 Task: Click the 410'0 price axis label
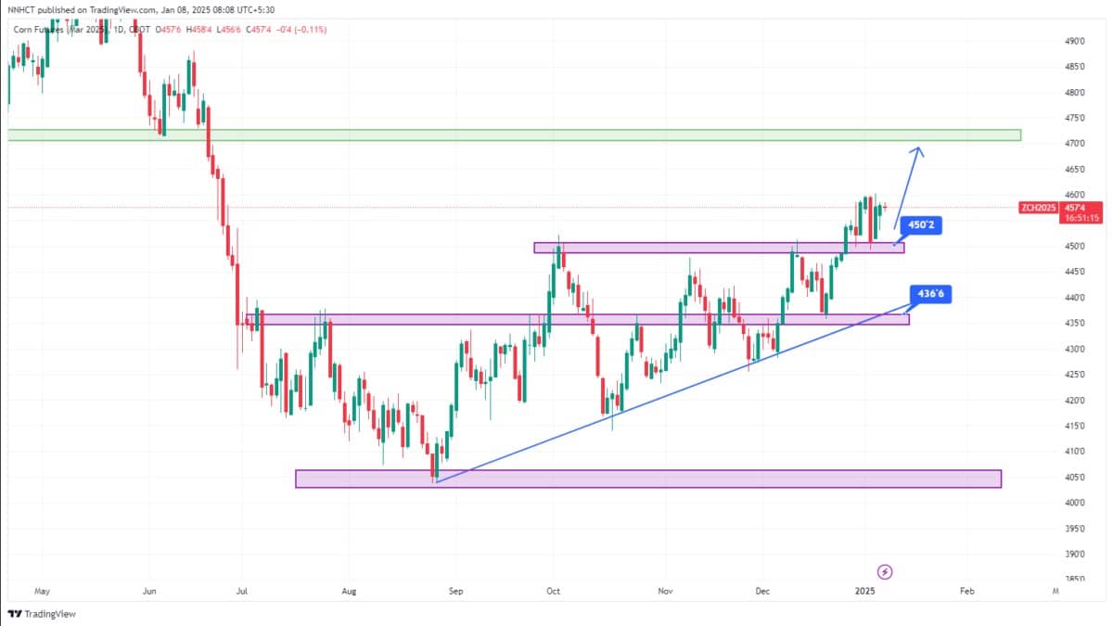1076,452
